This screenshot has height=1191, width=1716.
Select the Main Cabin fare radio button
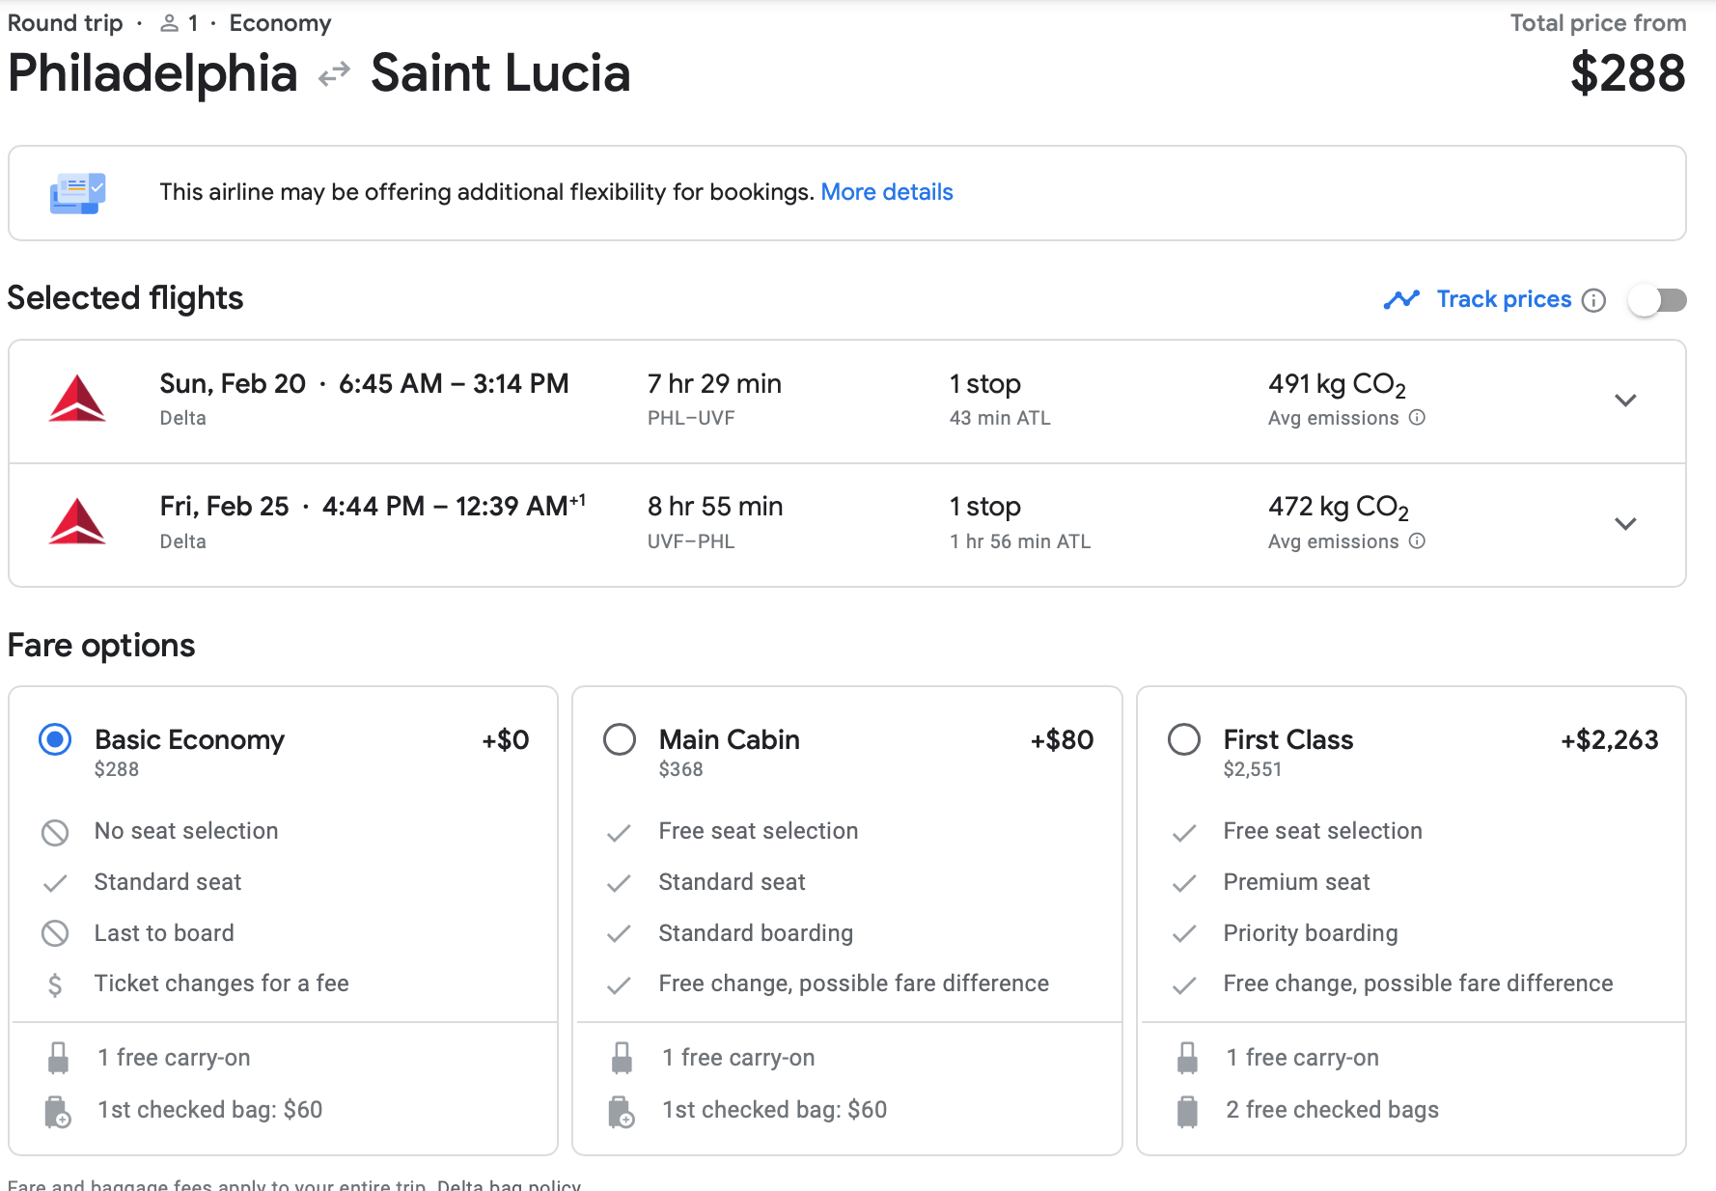pos(620,740)
